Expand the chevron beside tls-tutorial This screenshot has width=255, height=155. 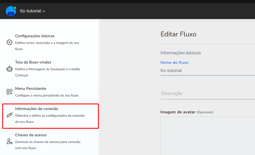click(44, 11)
